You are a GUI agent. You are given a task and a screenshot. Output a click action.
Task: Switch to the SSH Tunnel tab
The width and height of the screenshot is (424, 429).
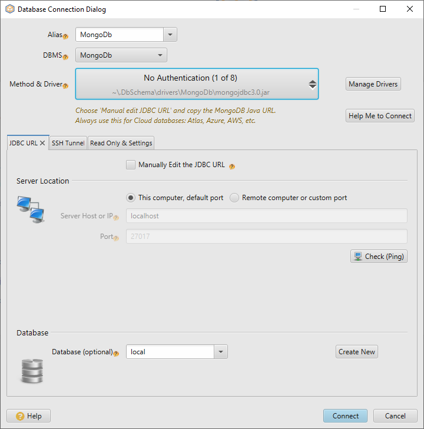click(68, 143)
